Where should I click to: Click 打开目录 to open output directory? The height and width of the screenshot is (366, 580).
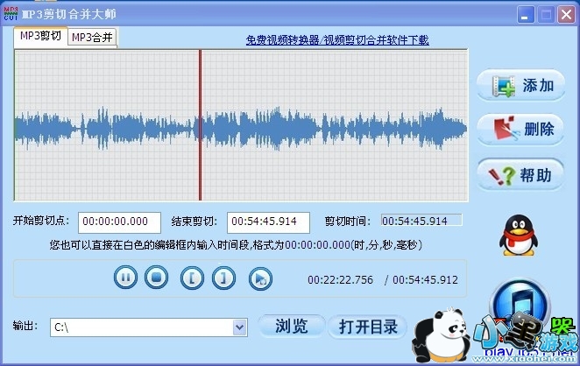[368, 327]
